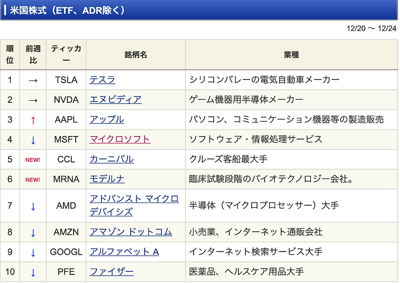Select the GOOGL ticker cell
The height and width of the screenshot is (283, 400).
pos(66,252)
